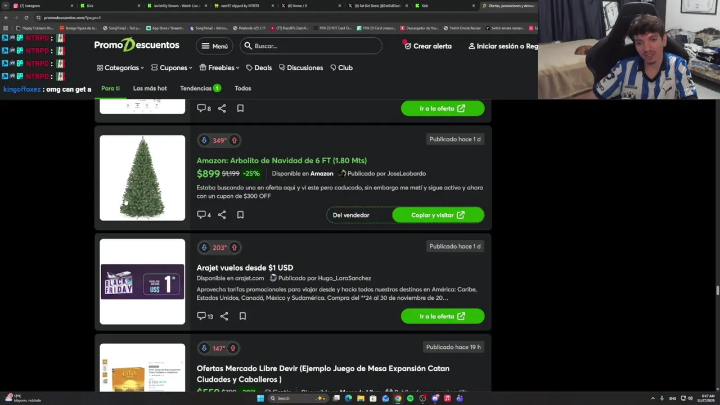Share the deal with 8 comments
The image size is (720, 405).
point(222,108)
